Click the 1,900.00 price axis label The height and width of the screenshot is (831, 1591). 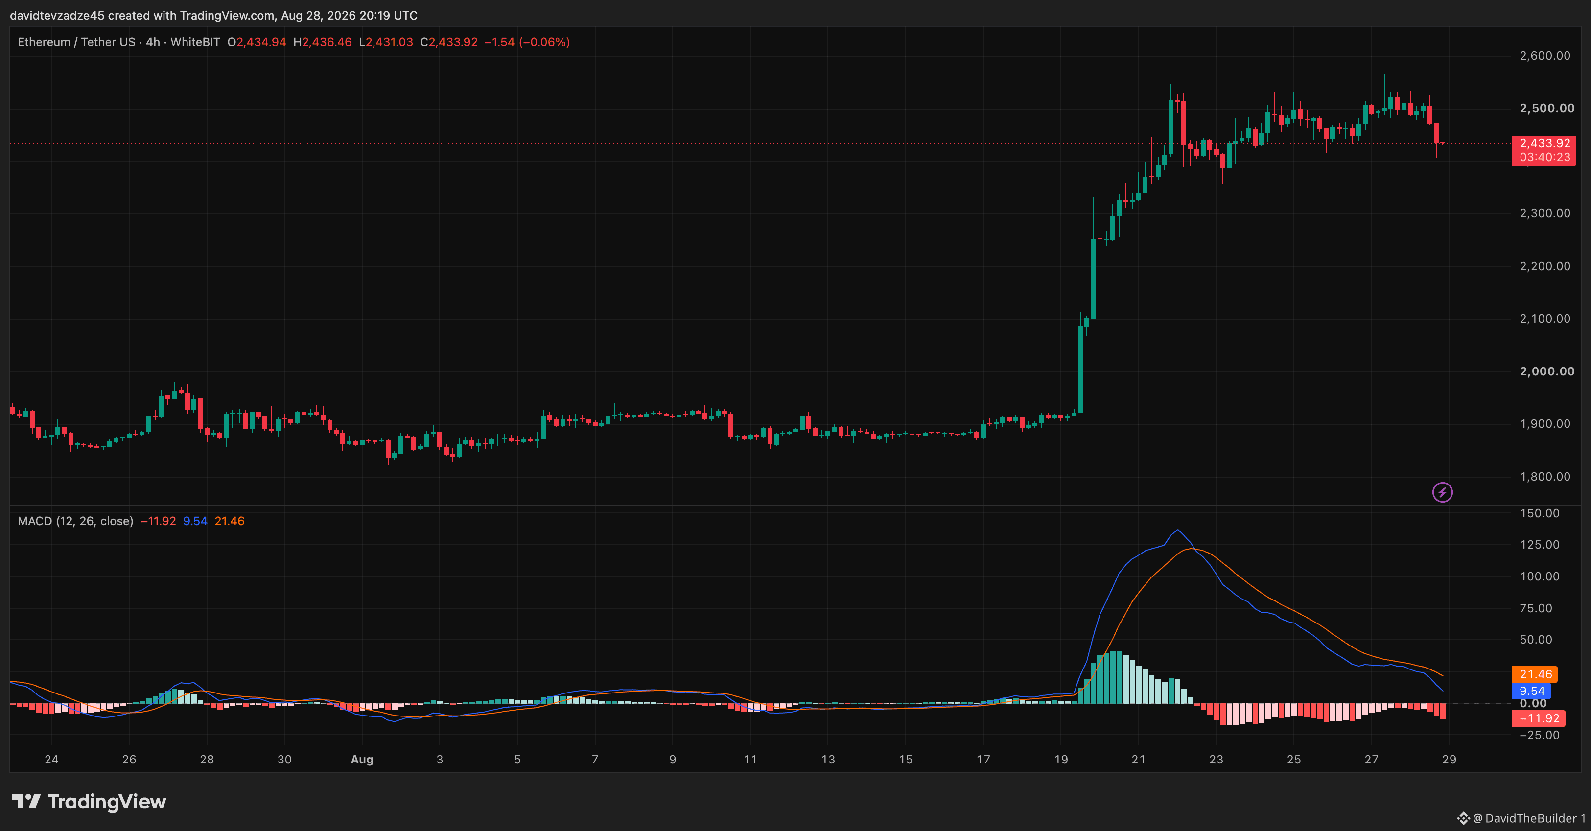[1544, 423]
